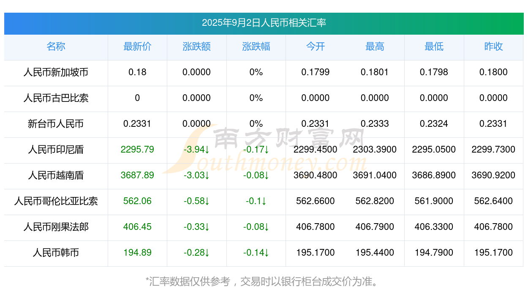Select high value 406.7900 for 刚果法郎
Viewport: 528px width, 295px height.
(x=375, y=227)
